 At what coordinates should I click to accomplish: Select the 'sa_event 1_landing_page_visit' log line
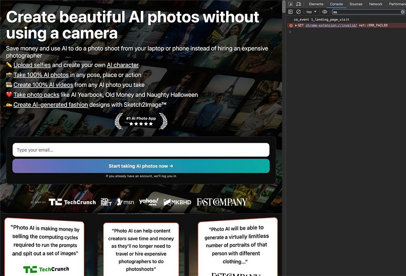[321, 19]
